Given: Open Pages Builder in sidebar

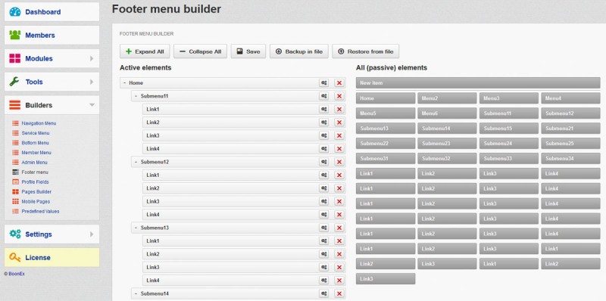Looking at the screenshot, I should tap(36, 192).
